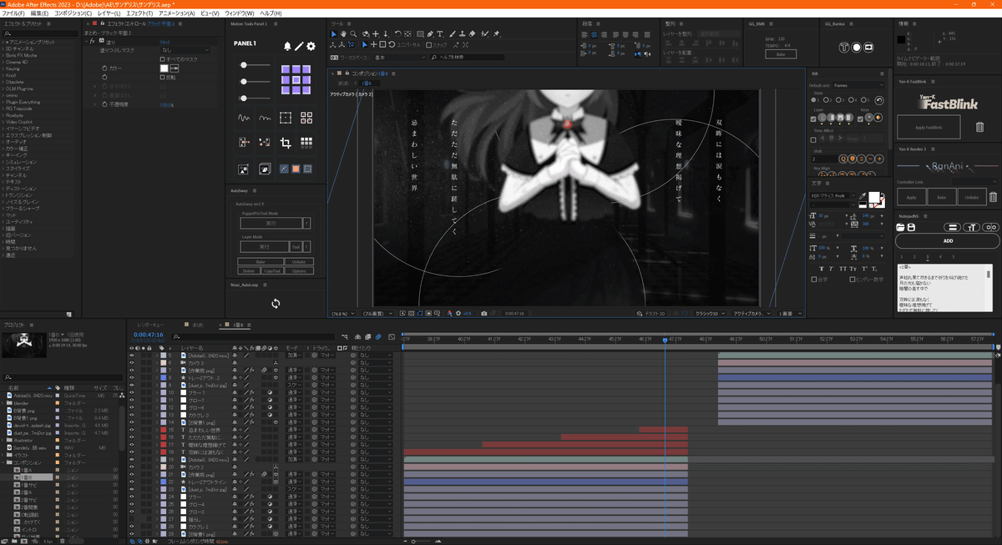Click the bell icon in Motion Tools Panel
Viewport: 1002px width, 545px height.
(288, 46)
